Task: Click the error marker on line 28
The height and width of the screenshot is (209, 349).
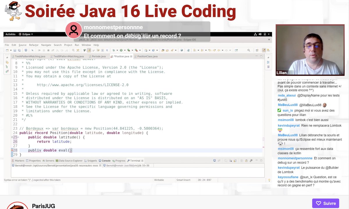Action: point(13,150)
